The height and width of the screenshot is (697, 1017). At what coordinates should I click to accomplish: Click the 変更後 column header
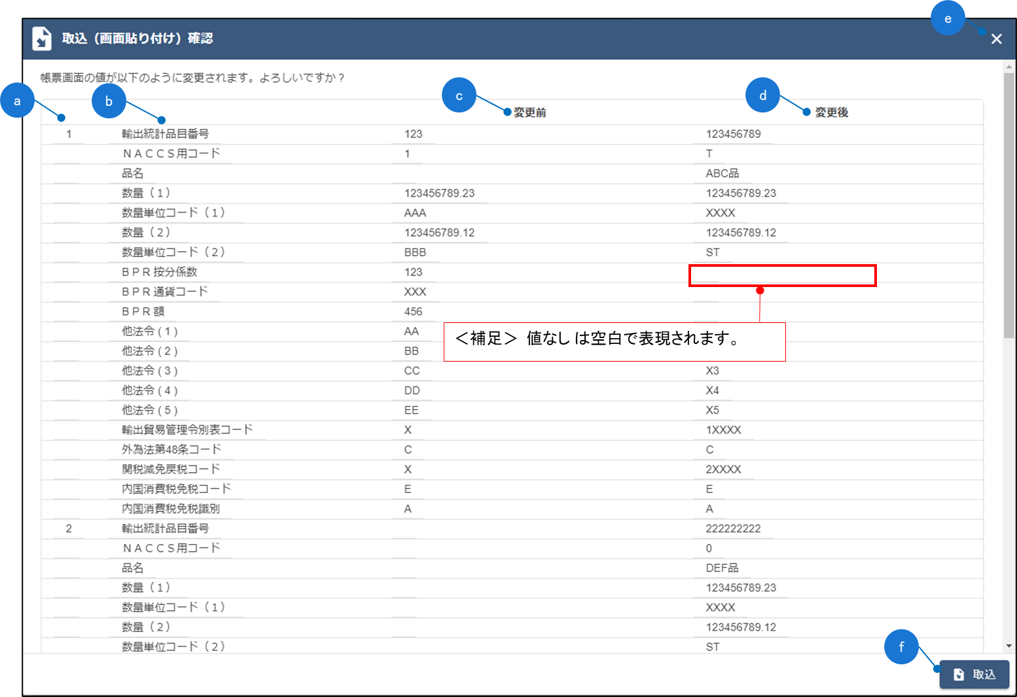click(x=831, y=112)
